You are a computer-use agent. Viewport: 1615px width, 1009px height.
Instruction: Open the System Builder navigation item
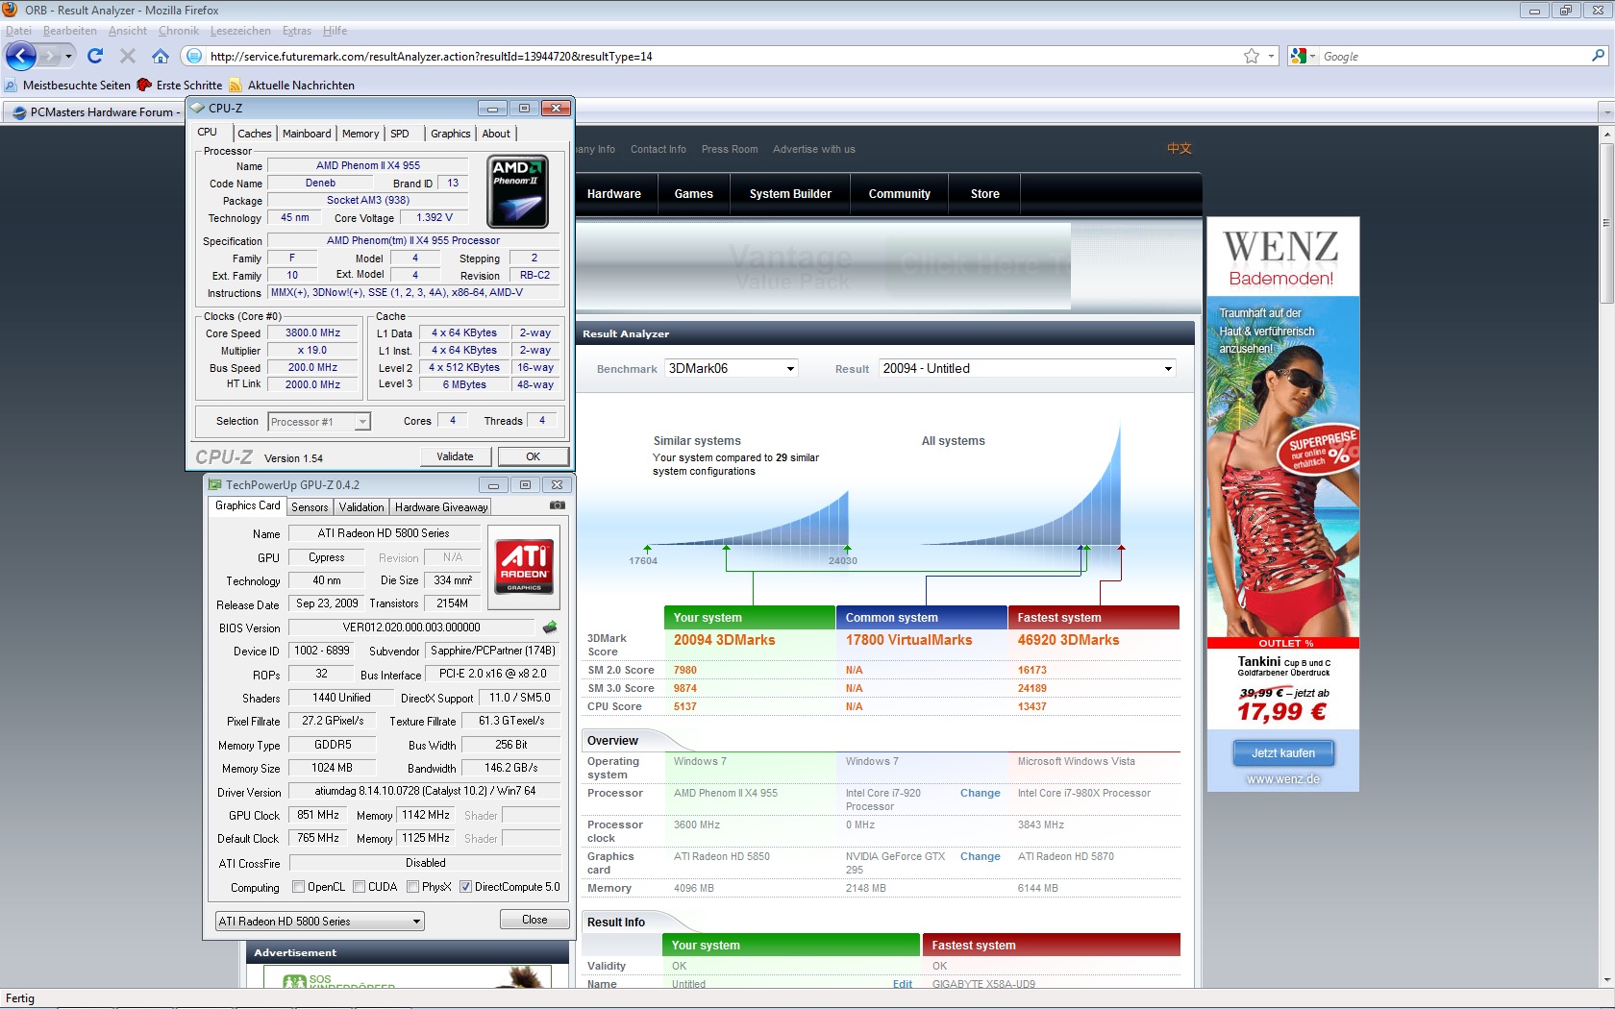tap(790, 194)
